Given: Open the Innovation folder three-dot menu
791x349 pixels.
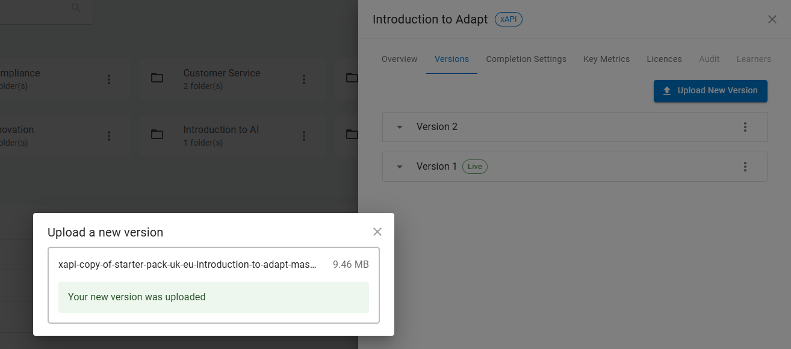Looking at the screenshot, I should (x=109, y=136).
